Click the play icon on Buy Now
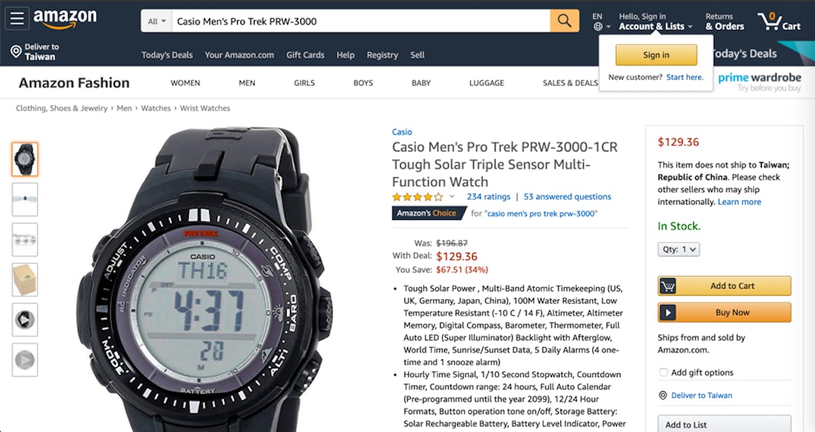Viewport: 815px width, 432px height. (668, 312)
